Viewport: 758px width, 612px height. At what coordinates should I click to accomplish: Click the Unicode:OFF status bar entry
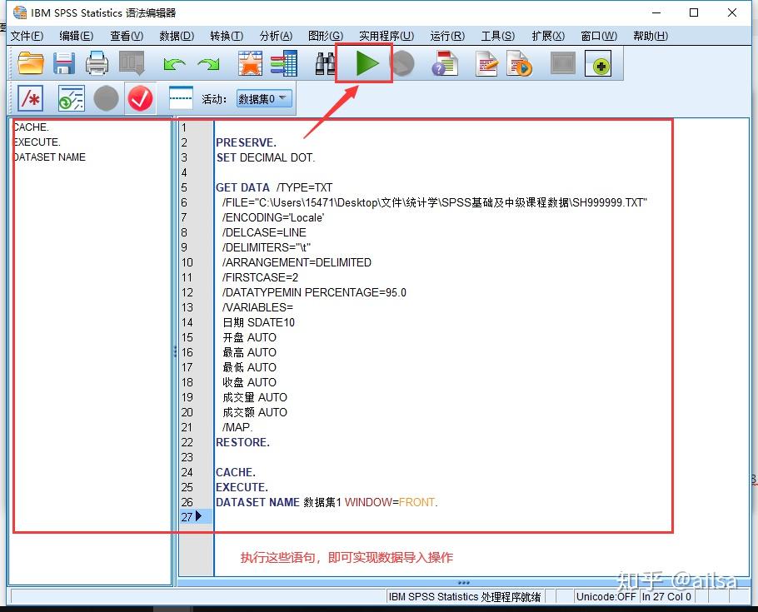pyautogui.click(x=606, y=597)
